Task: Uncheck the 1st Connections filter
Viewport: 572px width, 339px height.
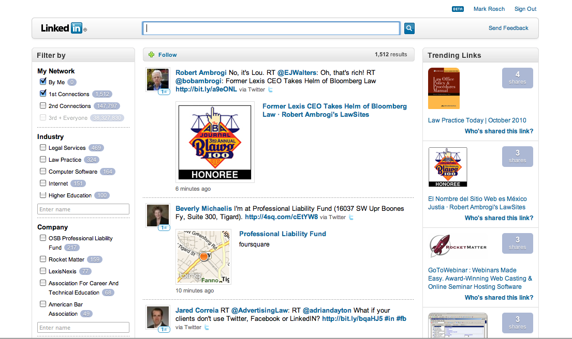Action: click(x=43, y=94)
